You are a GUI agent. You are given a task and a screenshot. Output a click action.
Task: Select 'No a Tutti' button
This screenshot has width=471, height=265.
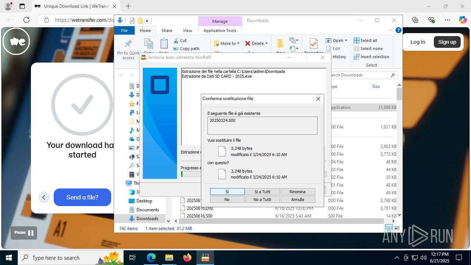[262, 199]
